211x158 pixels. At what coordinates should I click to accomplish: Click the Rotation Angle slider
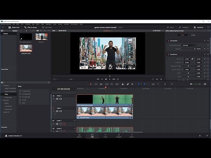coord(188,66)
